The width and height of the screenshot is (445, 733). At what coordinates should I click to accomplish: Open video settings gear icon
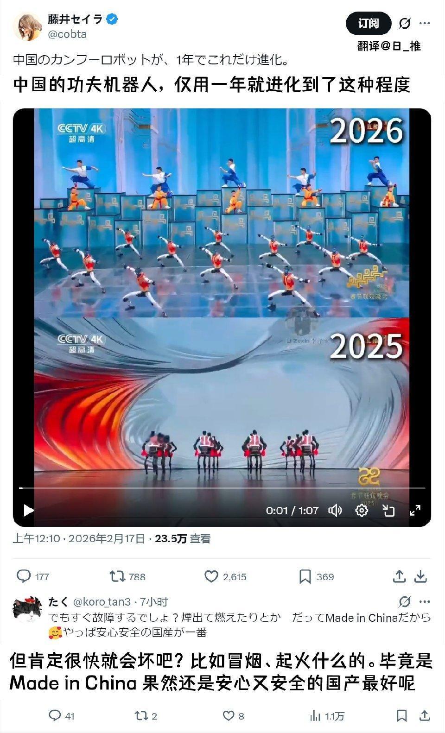362,510
